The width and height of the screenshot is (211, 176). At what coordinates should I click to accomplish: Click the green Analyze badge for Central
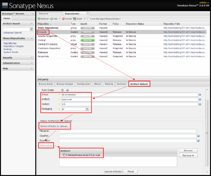pyautogui.click(x=87, y=40)
